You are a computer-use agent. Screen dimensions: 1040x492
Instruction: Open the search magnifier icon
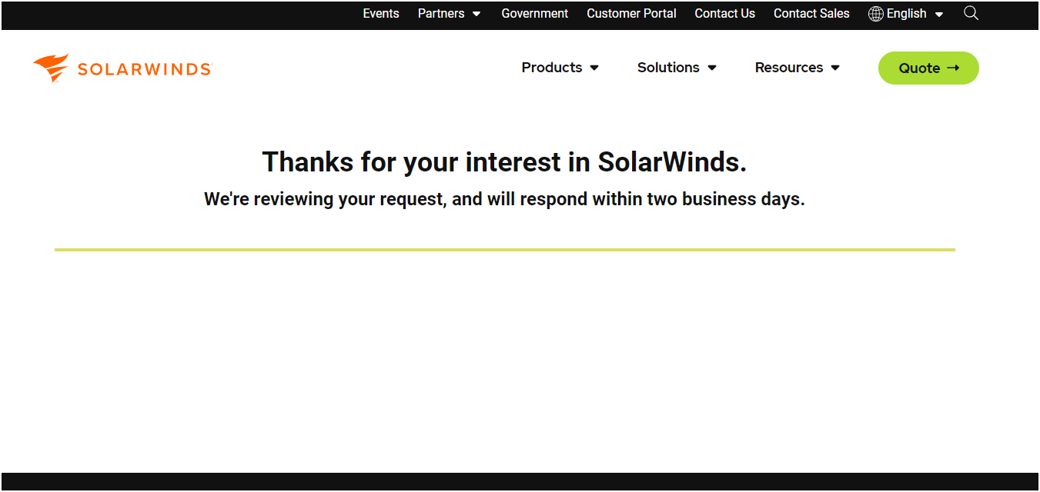point(971,13)
